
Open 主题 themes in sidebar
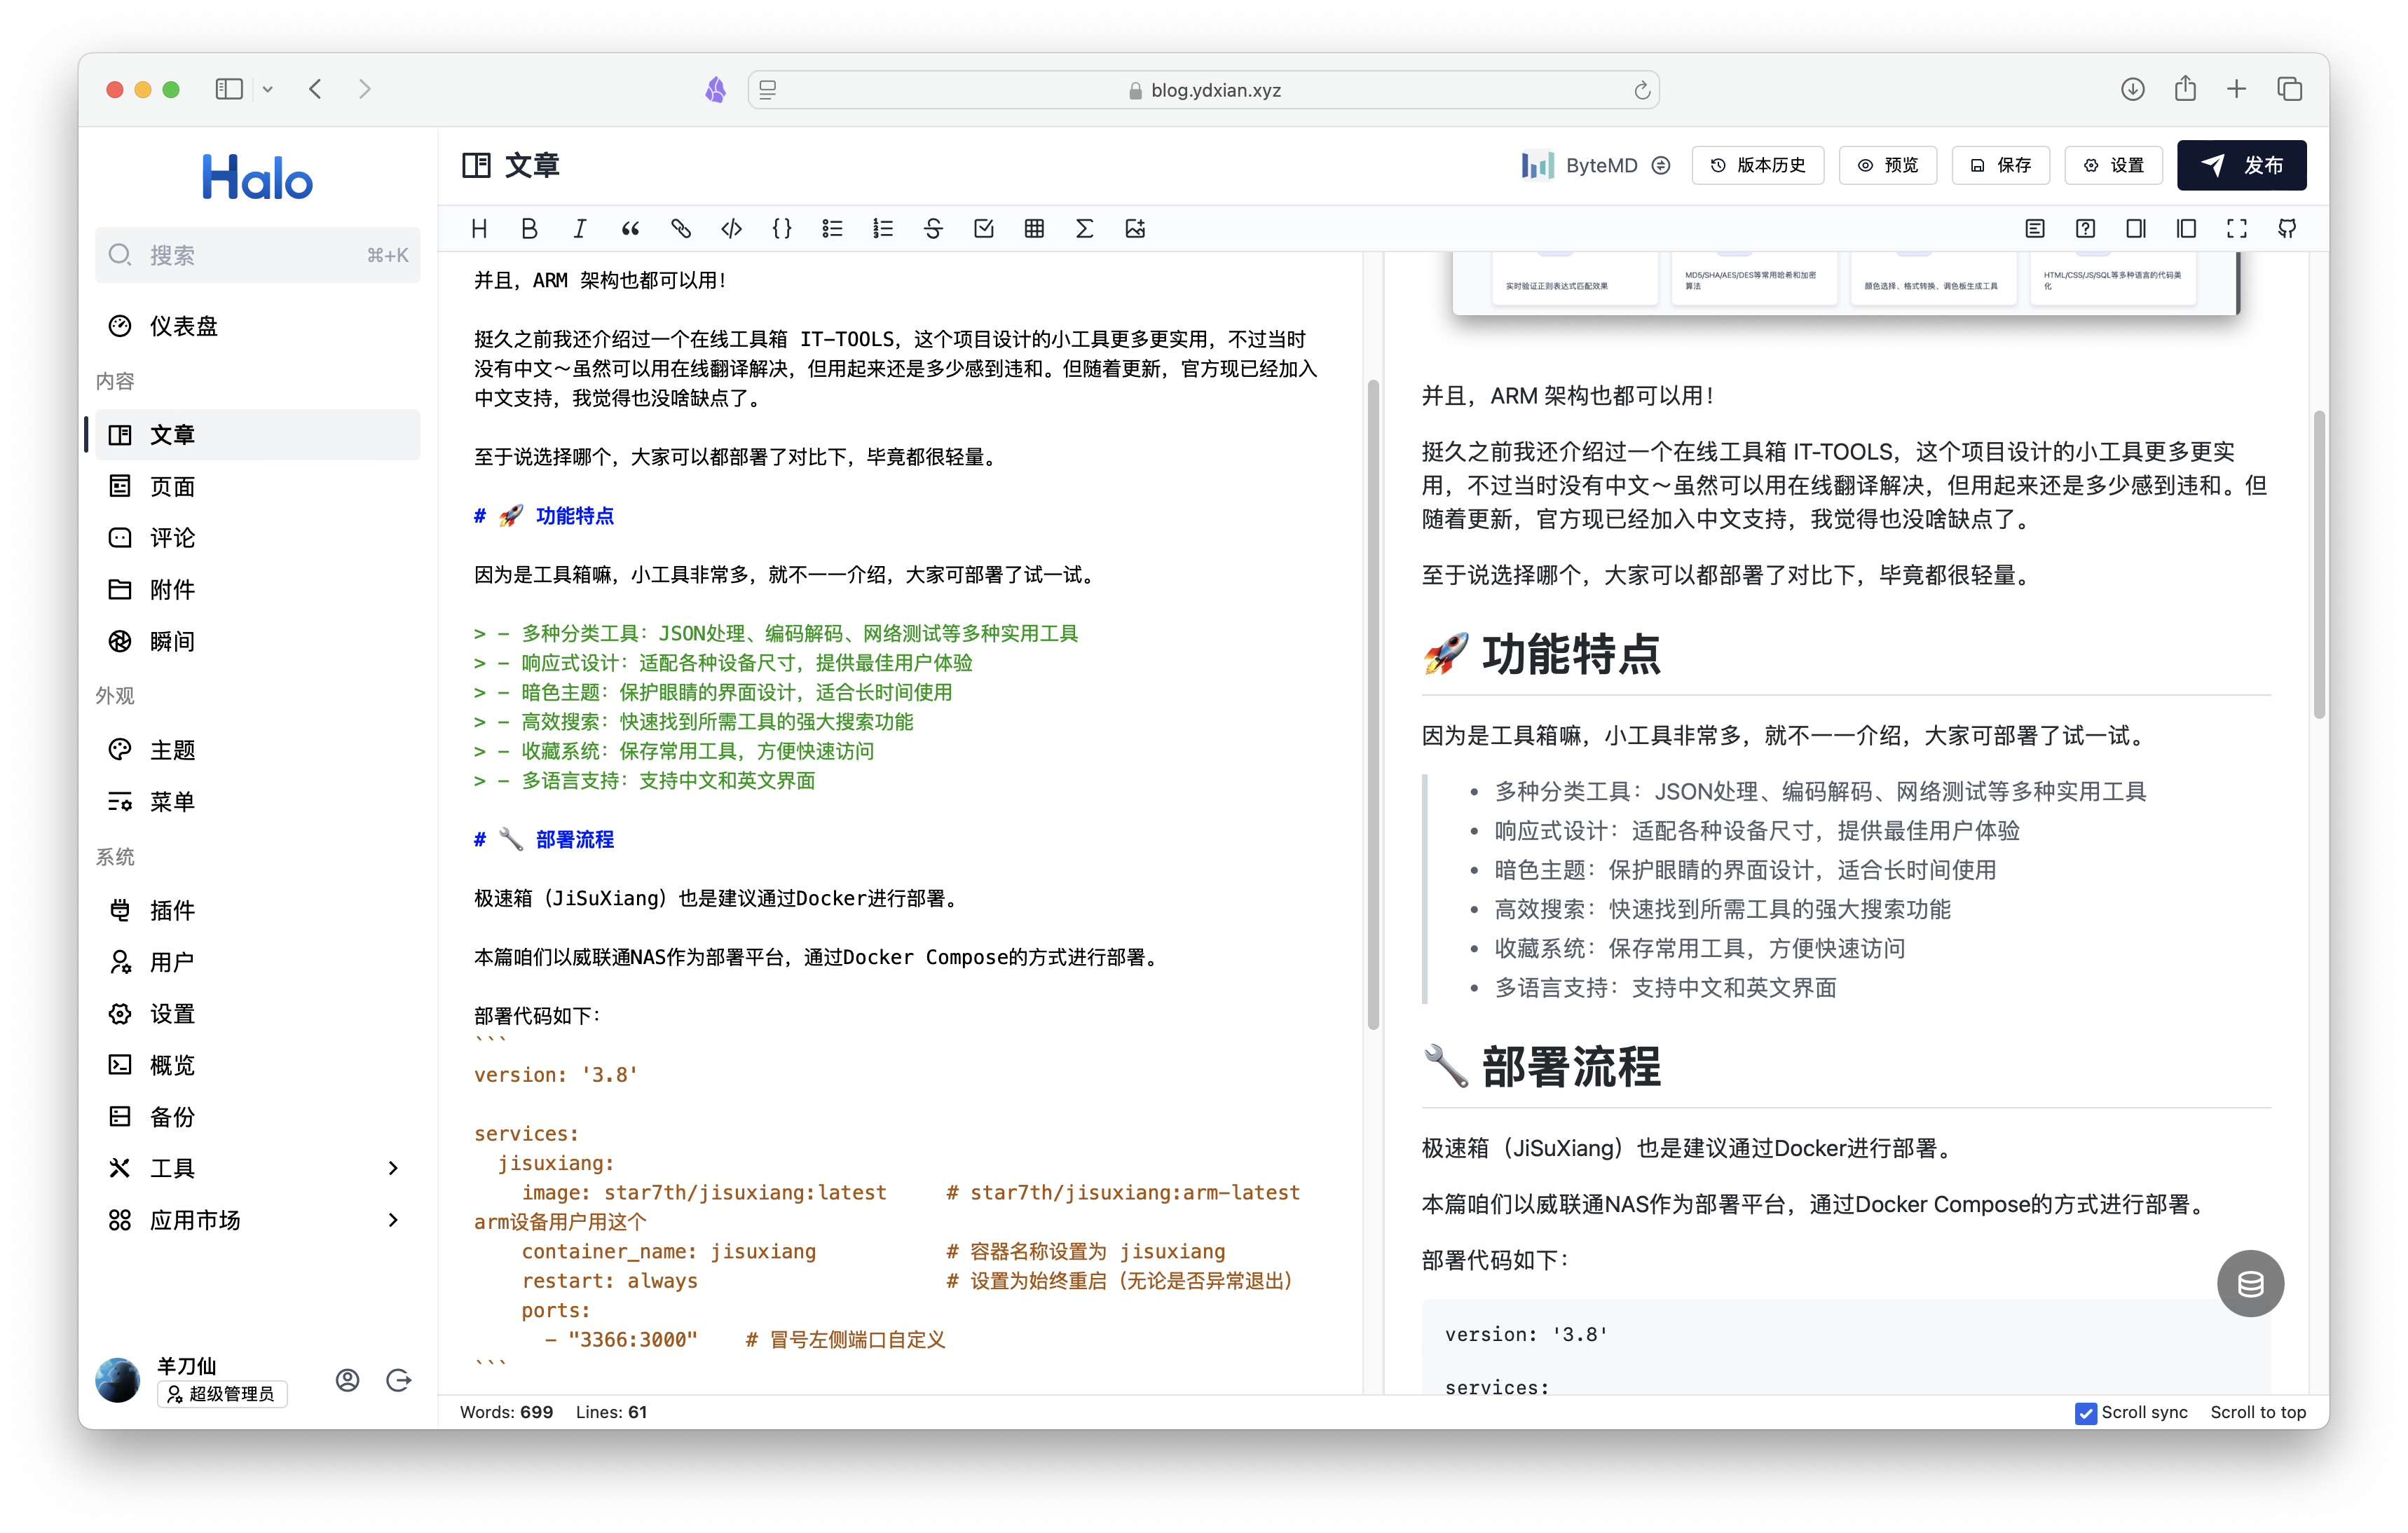pos(257,750)
